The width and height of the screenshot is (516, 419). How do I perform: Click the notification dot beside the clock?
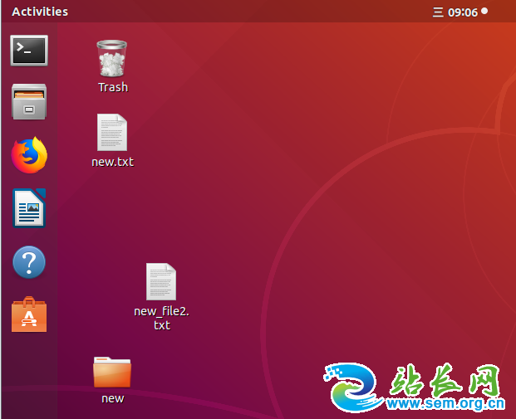pyautogui.click(x=484, y=11)
